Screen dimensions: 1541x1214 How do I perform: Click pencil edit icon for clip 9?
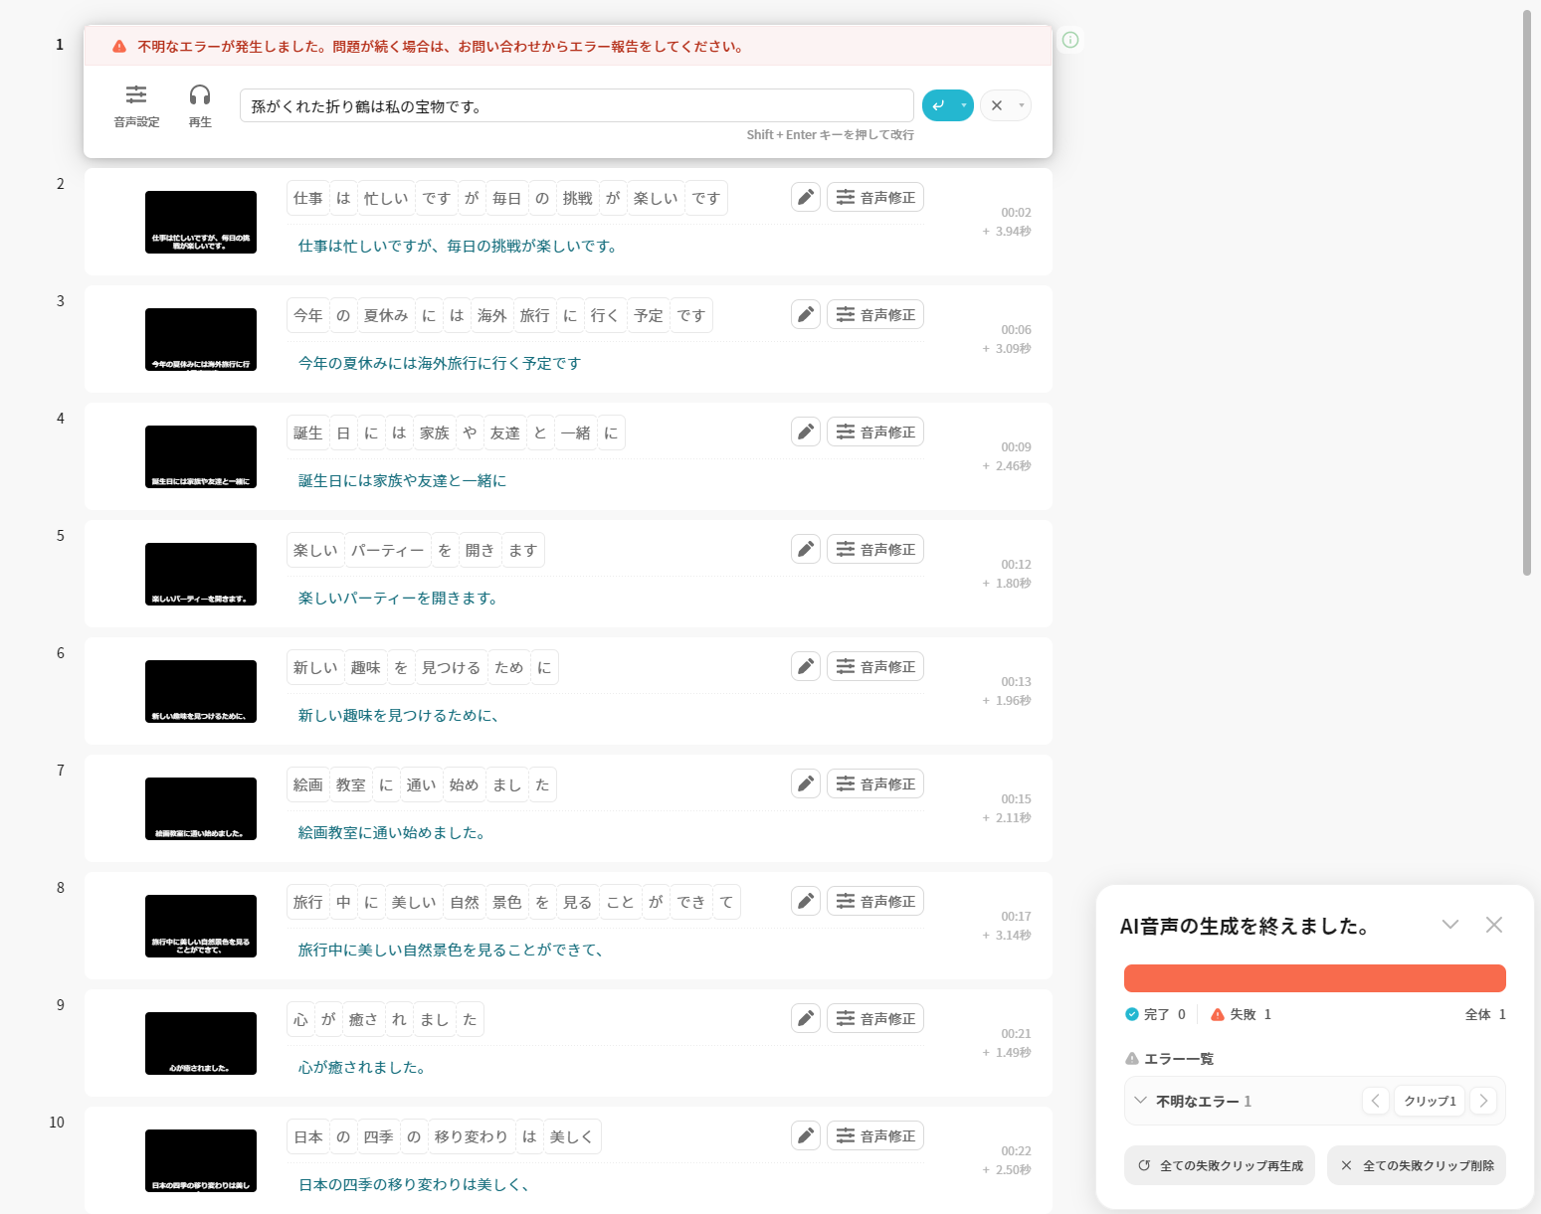coord(806,1018)
